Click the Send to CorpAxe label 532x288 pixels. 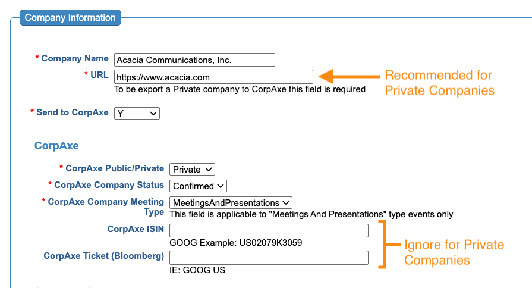click(x=73, y=112)
